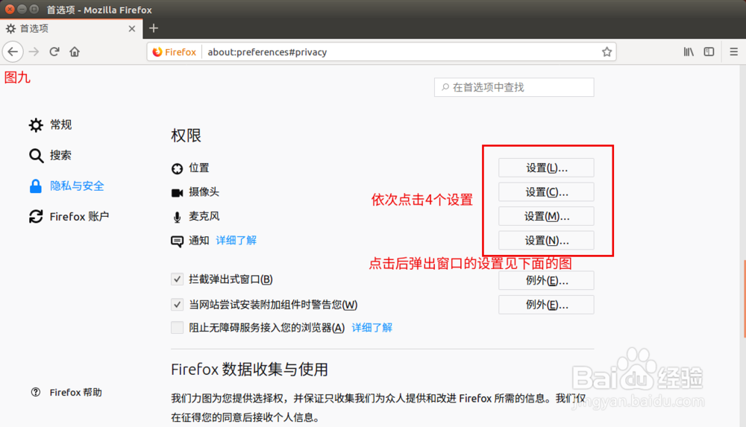Toggle the sidebar view icon
This screenshot has height=427, width=746.
[709, 52]
